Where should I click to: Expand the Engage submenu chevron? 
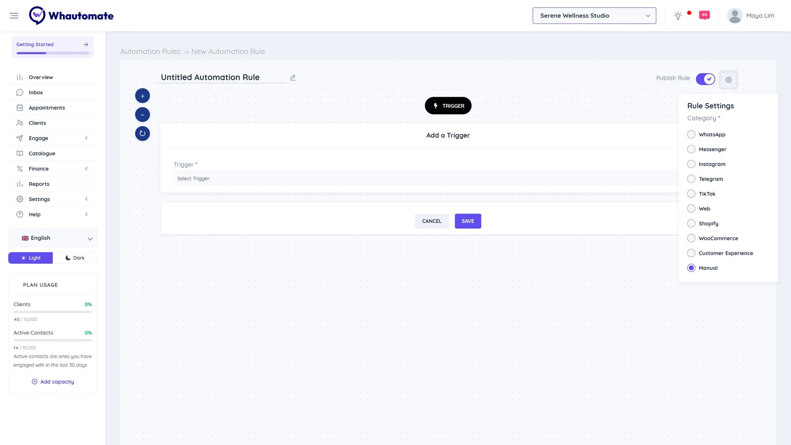[x=87, y=138]
